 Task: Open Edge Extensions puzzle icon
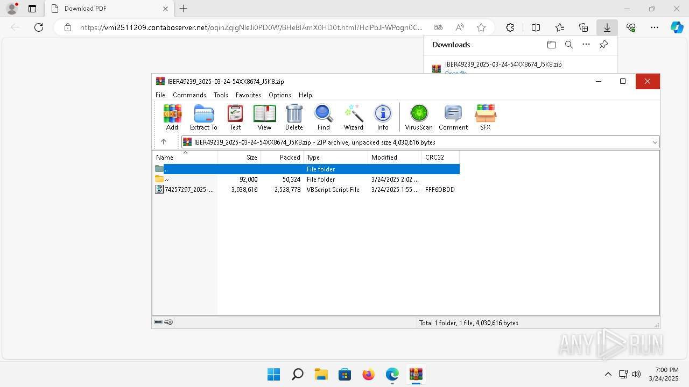(510, 27)
